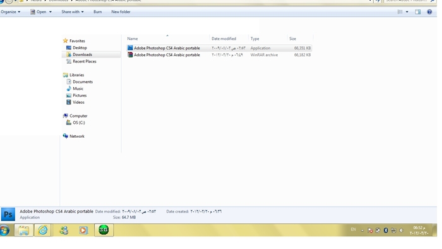Viewport: 442px width, 249px height.
Task: Expand the view options dropdown arrow
Action: point(407,12)
